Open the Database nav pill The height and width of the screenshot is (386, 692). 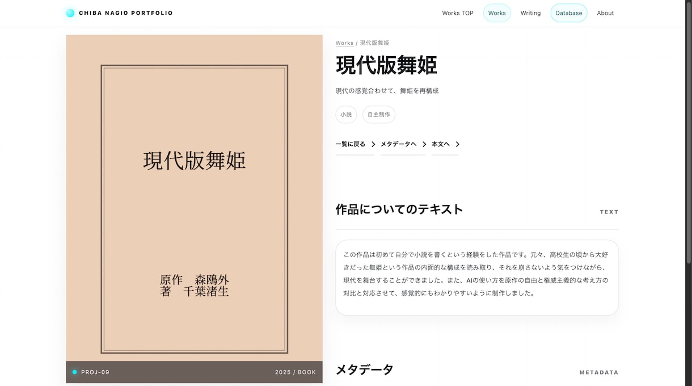pos(568,13)
